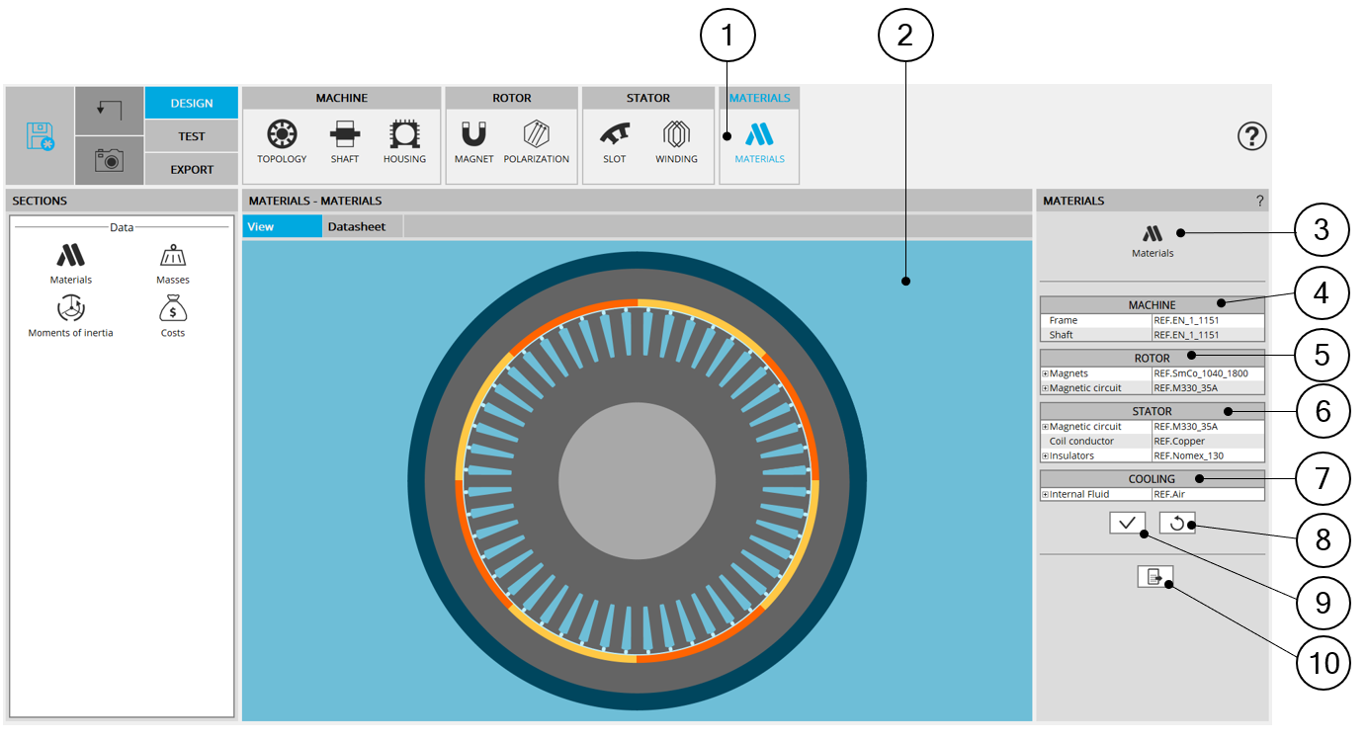Image resolution: width=1367 pixels, height=741 pixels.
Task: Switch to the TEST mode tab
Action: pyautogui.click(x=192, y=136)
